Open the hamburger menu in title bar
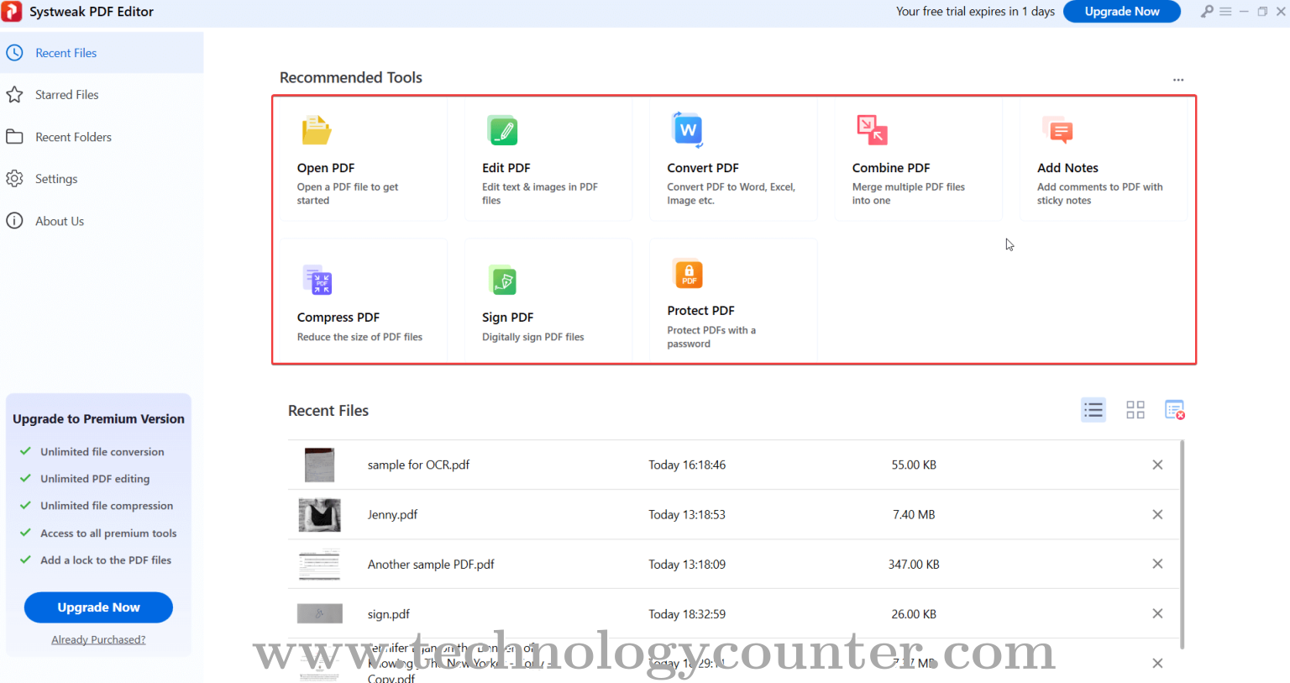Image resolution: width=1290 pixels, height=683 pixels. tap(1225, 12)
